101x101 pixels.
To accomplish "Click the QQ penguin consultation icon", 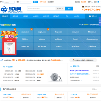I will click(x=83, y=7).
